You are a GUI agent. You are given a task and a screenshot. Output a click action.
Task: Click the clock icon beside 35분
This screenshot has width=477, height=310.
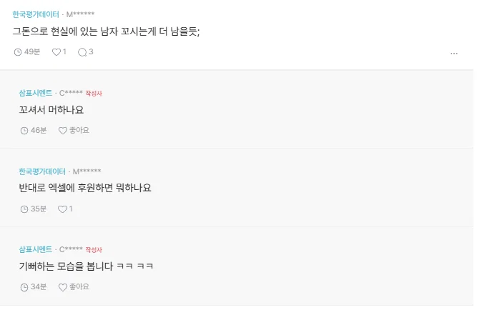point(24,209)
